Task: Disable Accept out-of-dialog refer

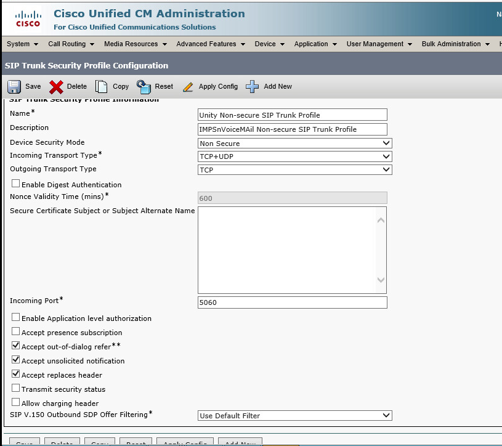Action: click(15, 346)
